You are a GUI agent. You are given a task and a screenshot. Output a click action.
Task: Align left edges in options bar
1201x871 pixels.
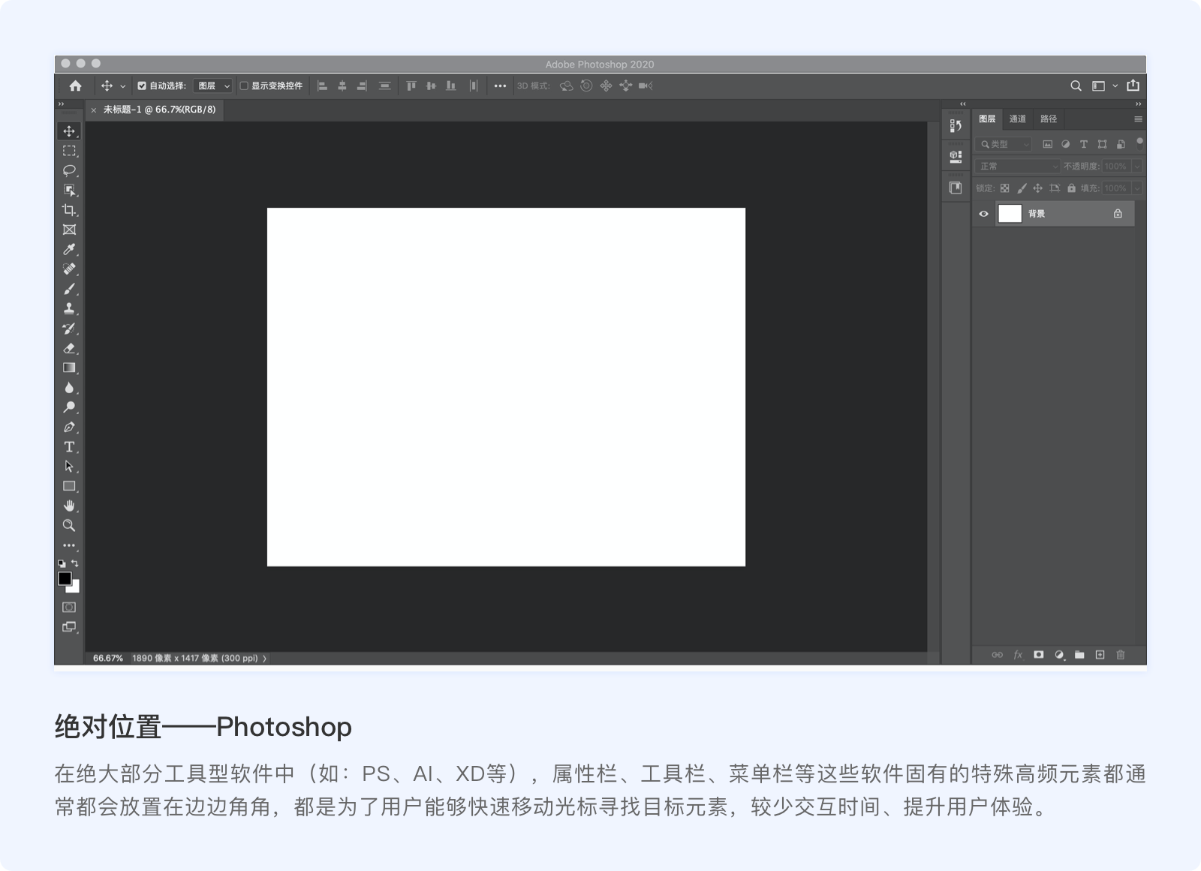pos(322,86)
